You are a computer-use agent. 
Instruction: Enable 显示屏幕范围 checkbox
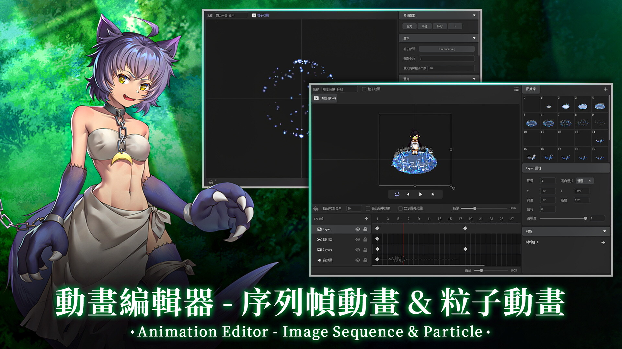coord(400,208)
